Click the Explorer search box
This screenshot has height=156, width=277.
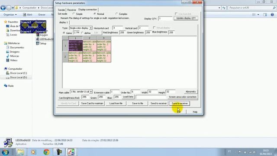[252, 8]
